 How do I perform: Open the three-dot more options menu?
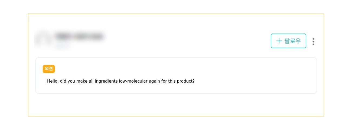(313, 41)
